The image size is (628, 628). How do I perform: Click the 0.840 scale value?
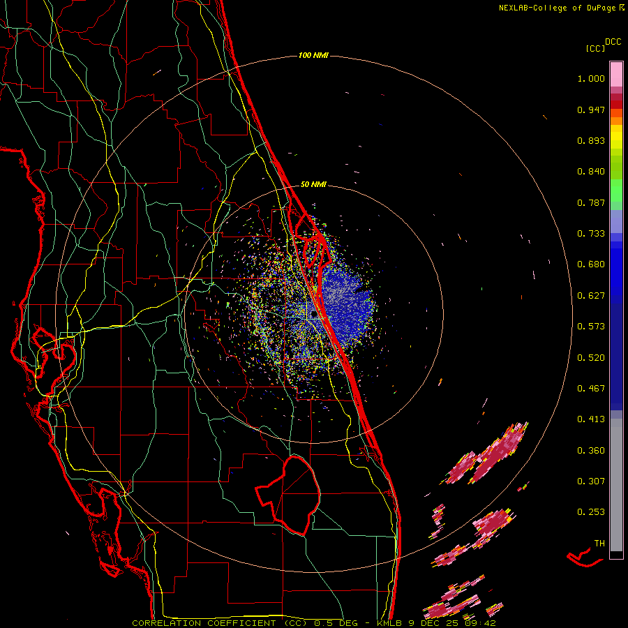point(591,172)
